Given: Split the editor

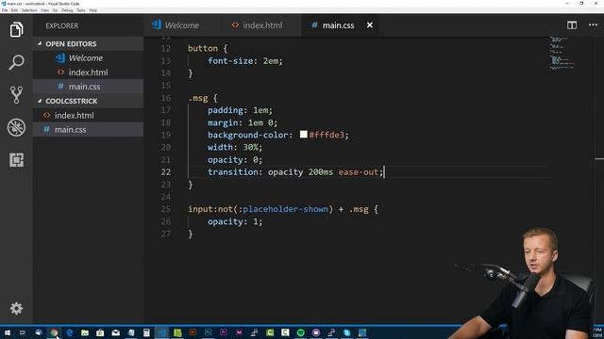Looking at the screenshot, I should coord(572,25).
